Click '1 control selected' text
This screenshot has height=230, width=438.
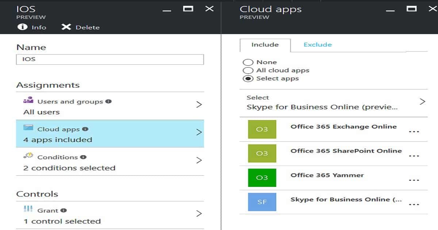(62, 221)
